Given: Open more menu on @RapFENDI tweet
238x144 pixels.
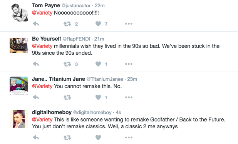Looking at the screenshot, I should tap(129, 64).
